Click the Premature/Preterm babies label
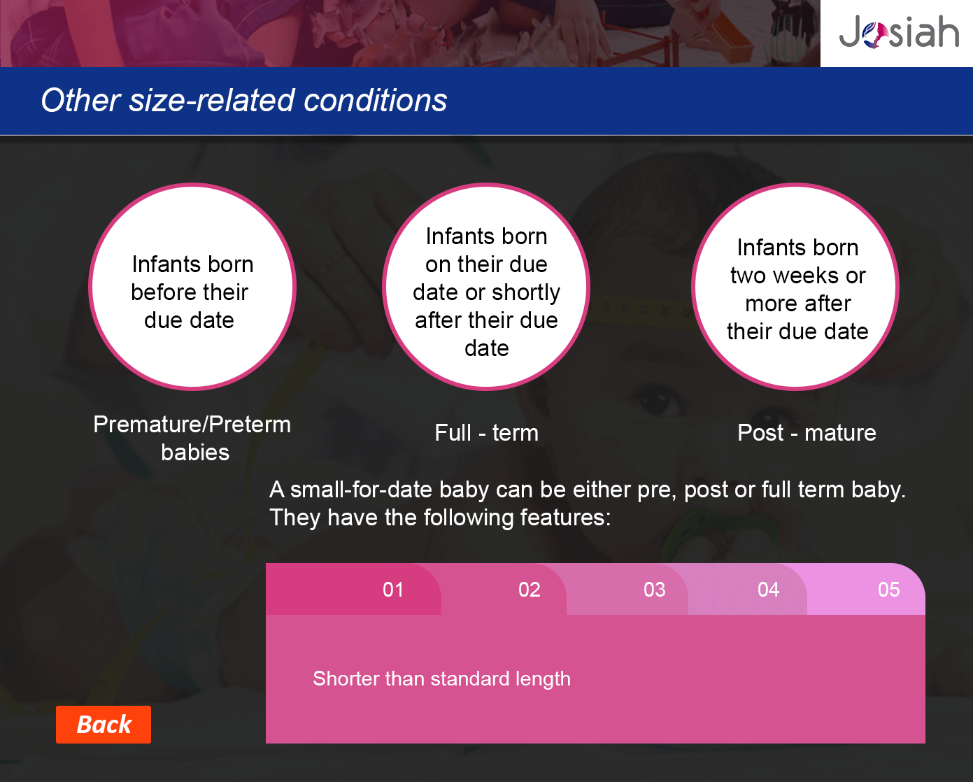The width and height of the screenshot is (973, 782). (x=192, y=438)
